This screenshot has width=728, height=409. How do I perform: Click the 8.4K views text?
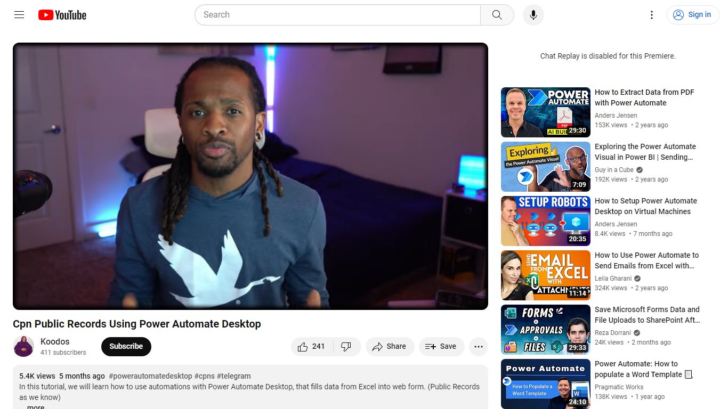pyautogui.click(x=610, y=234)
